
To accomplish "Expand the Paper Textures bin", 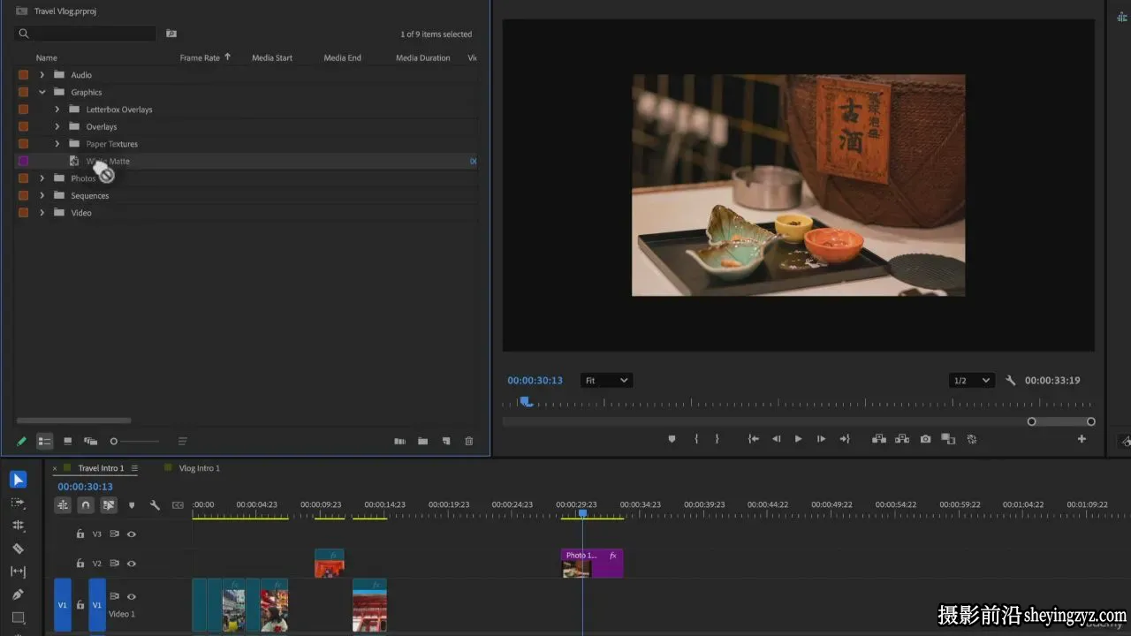I will [x=57, y=144].
